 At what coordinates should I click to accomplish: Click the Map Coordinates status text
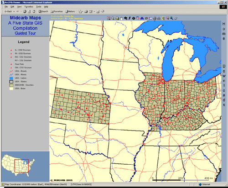36,184
